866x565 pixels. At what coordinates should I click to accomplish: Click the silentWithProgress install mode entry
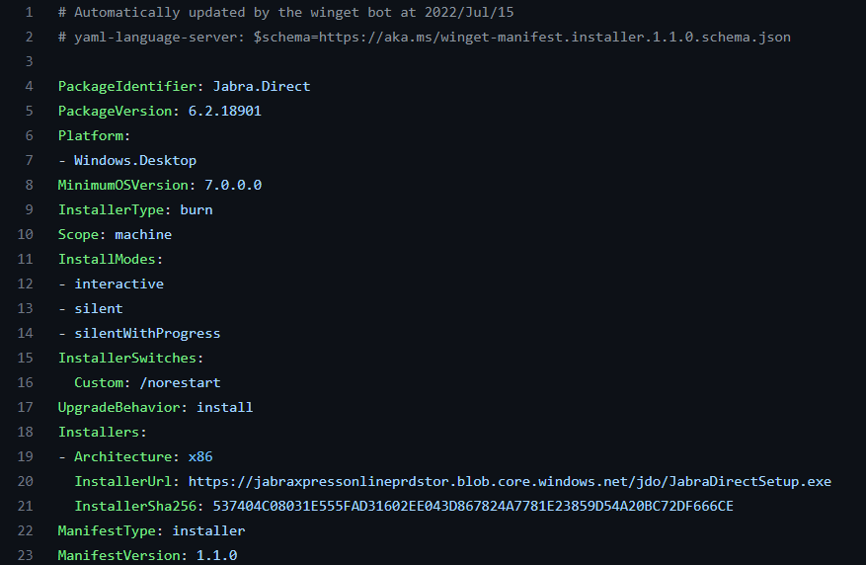point(147,333)
